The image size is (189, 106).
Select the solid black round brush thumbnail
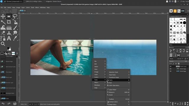point(185,23)
